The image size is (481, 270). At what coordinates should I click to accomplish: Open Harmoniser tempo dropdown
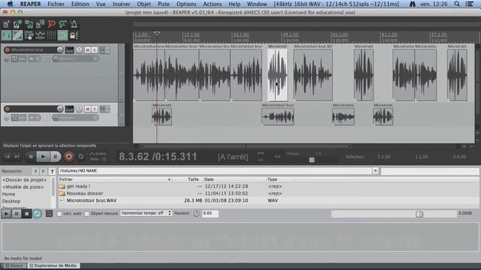click(146, 213)
